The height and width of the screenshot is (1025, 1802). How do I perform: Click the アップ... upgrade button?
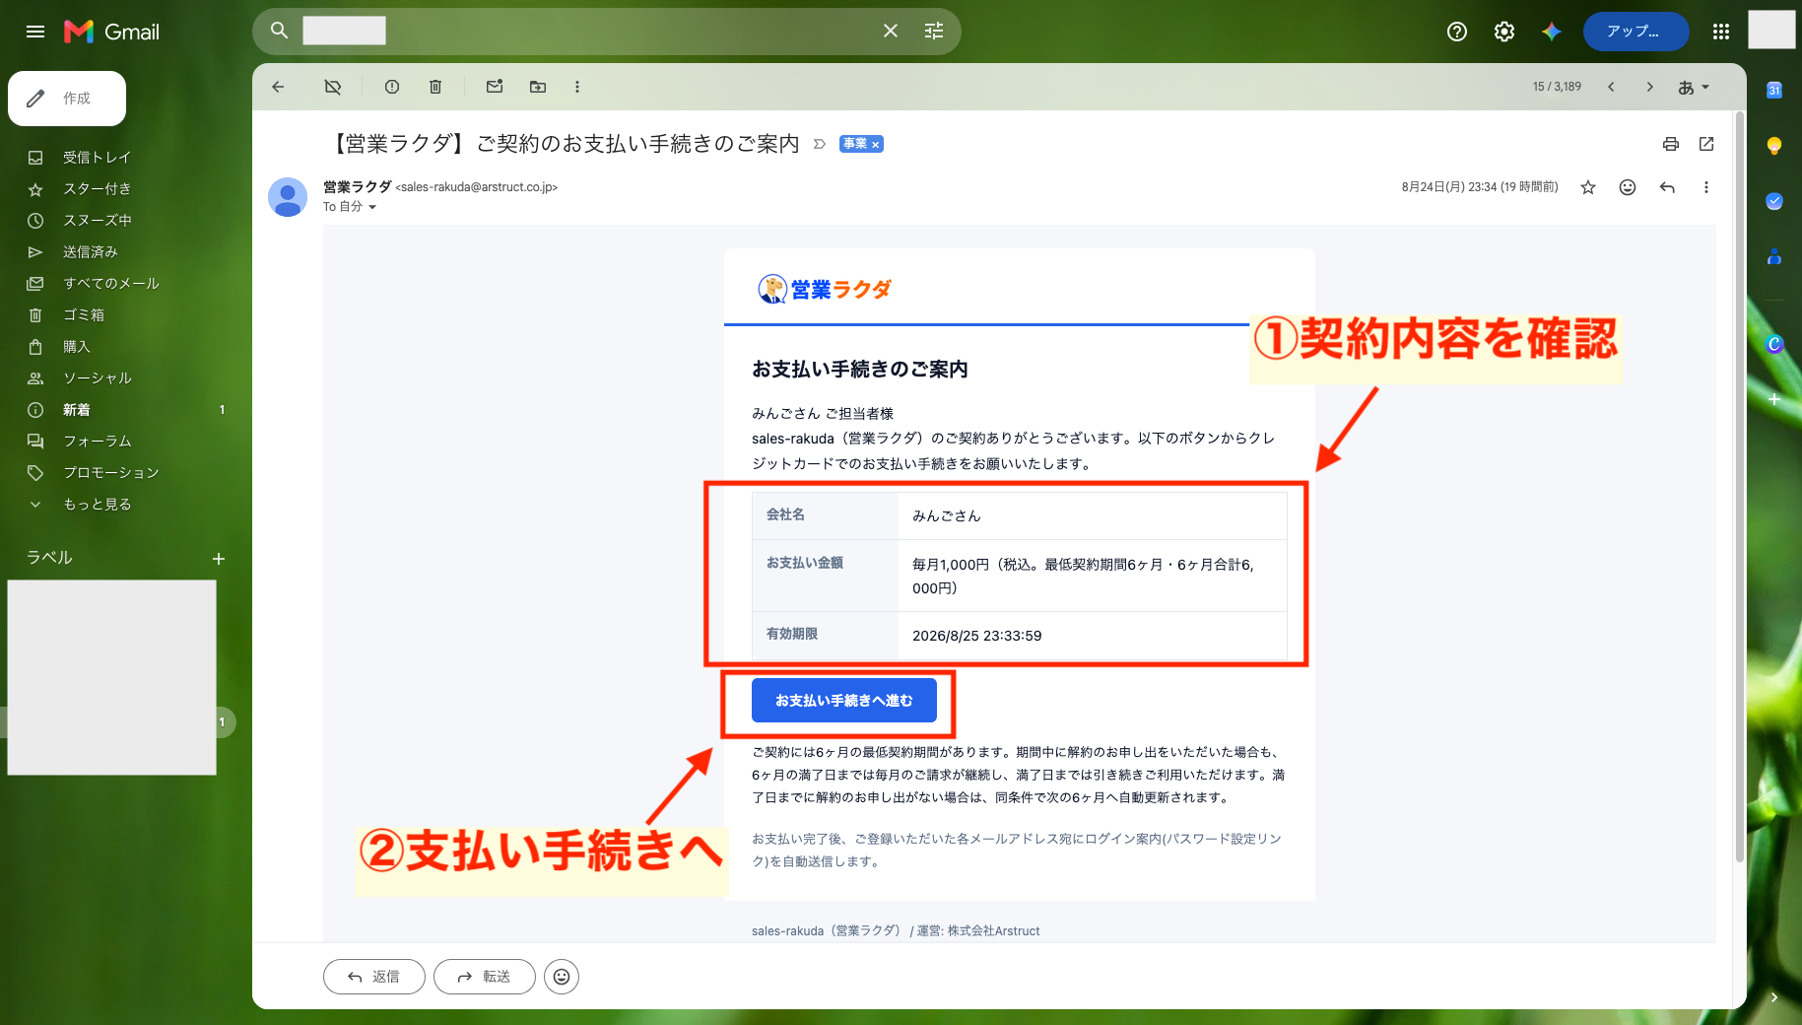1635,32
